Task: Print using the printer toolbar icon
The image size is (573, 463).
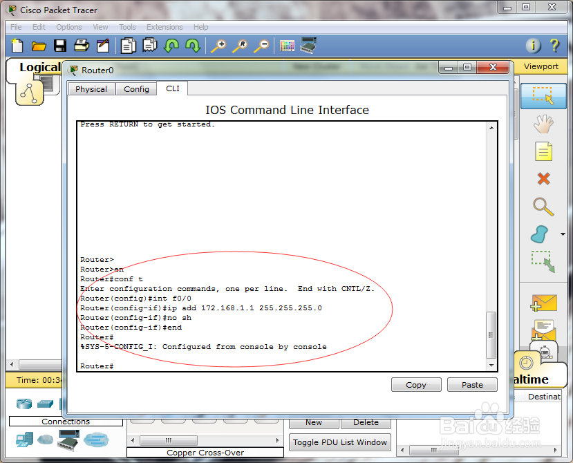Action: click(82, 46)
